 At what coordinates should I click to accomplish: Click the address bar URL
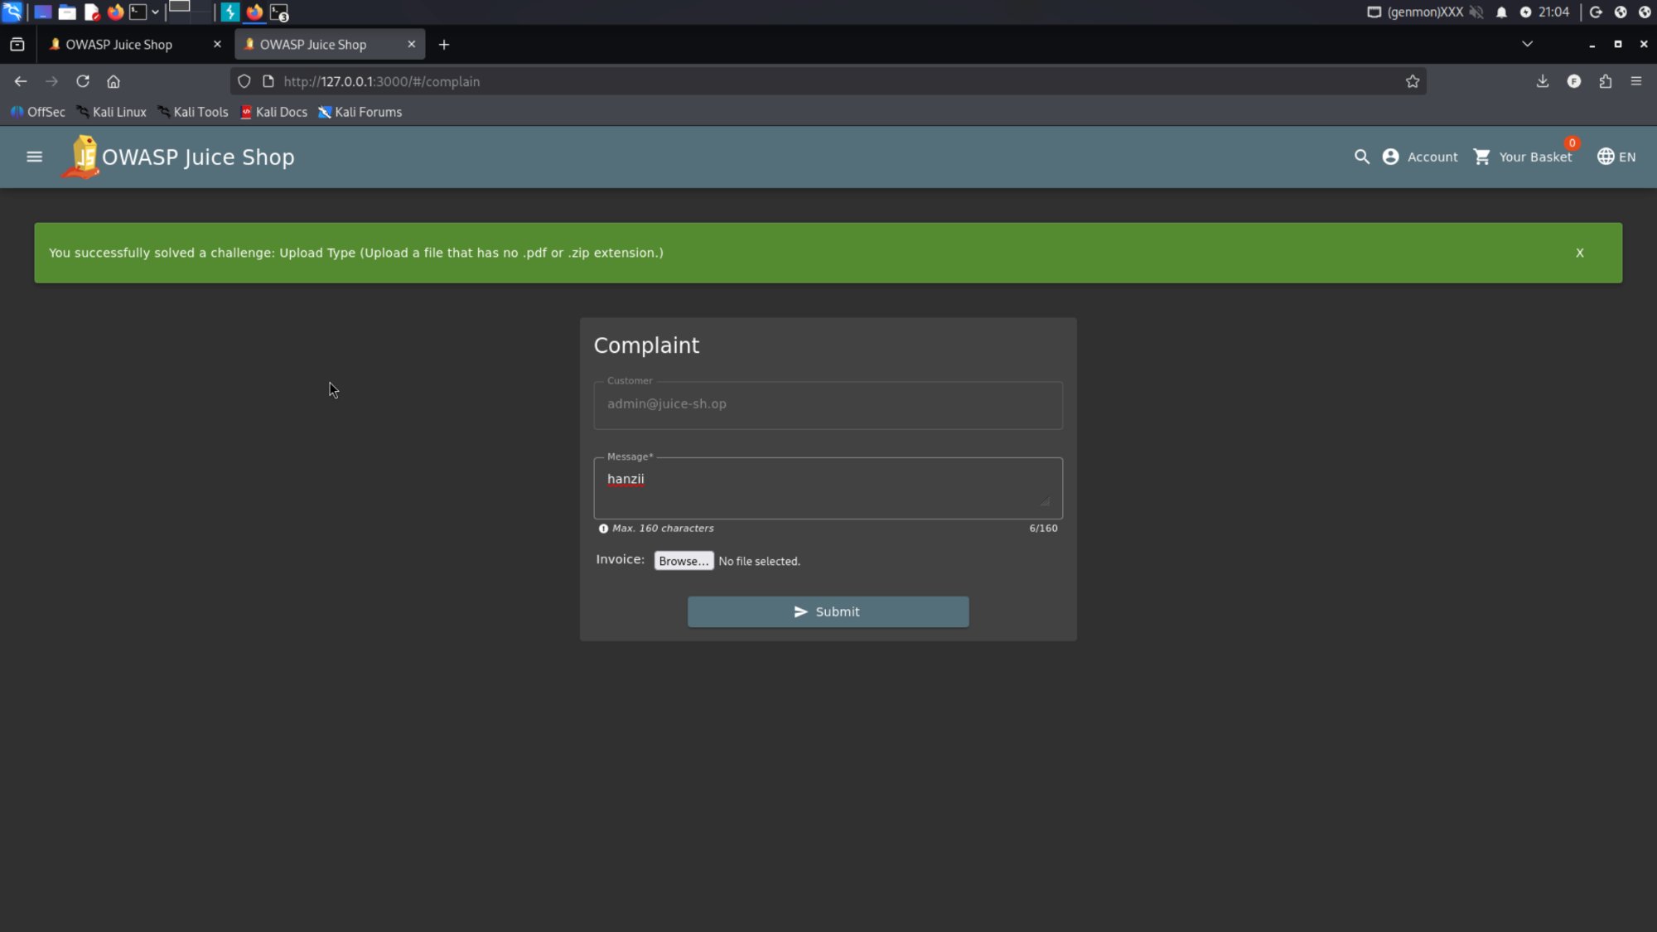(381, 81)
